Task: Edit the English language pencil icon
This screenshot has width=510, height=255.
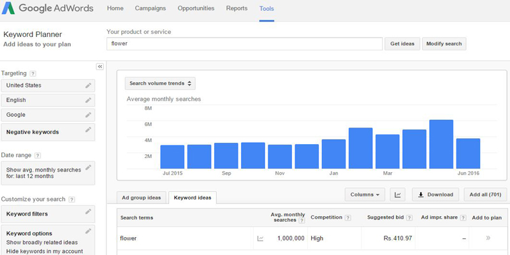Action: [x=88, y=100]
